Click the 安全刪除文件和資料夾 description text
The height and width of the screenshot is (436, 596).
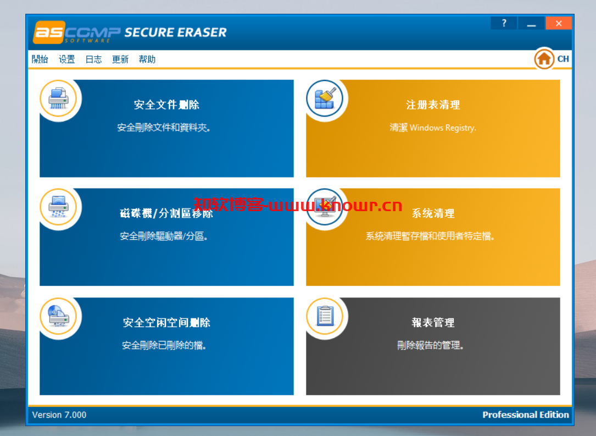click(x=164, y=128)
